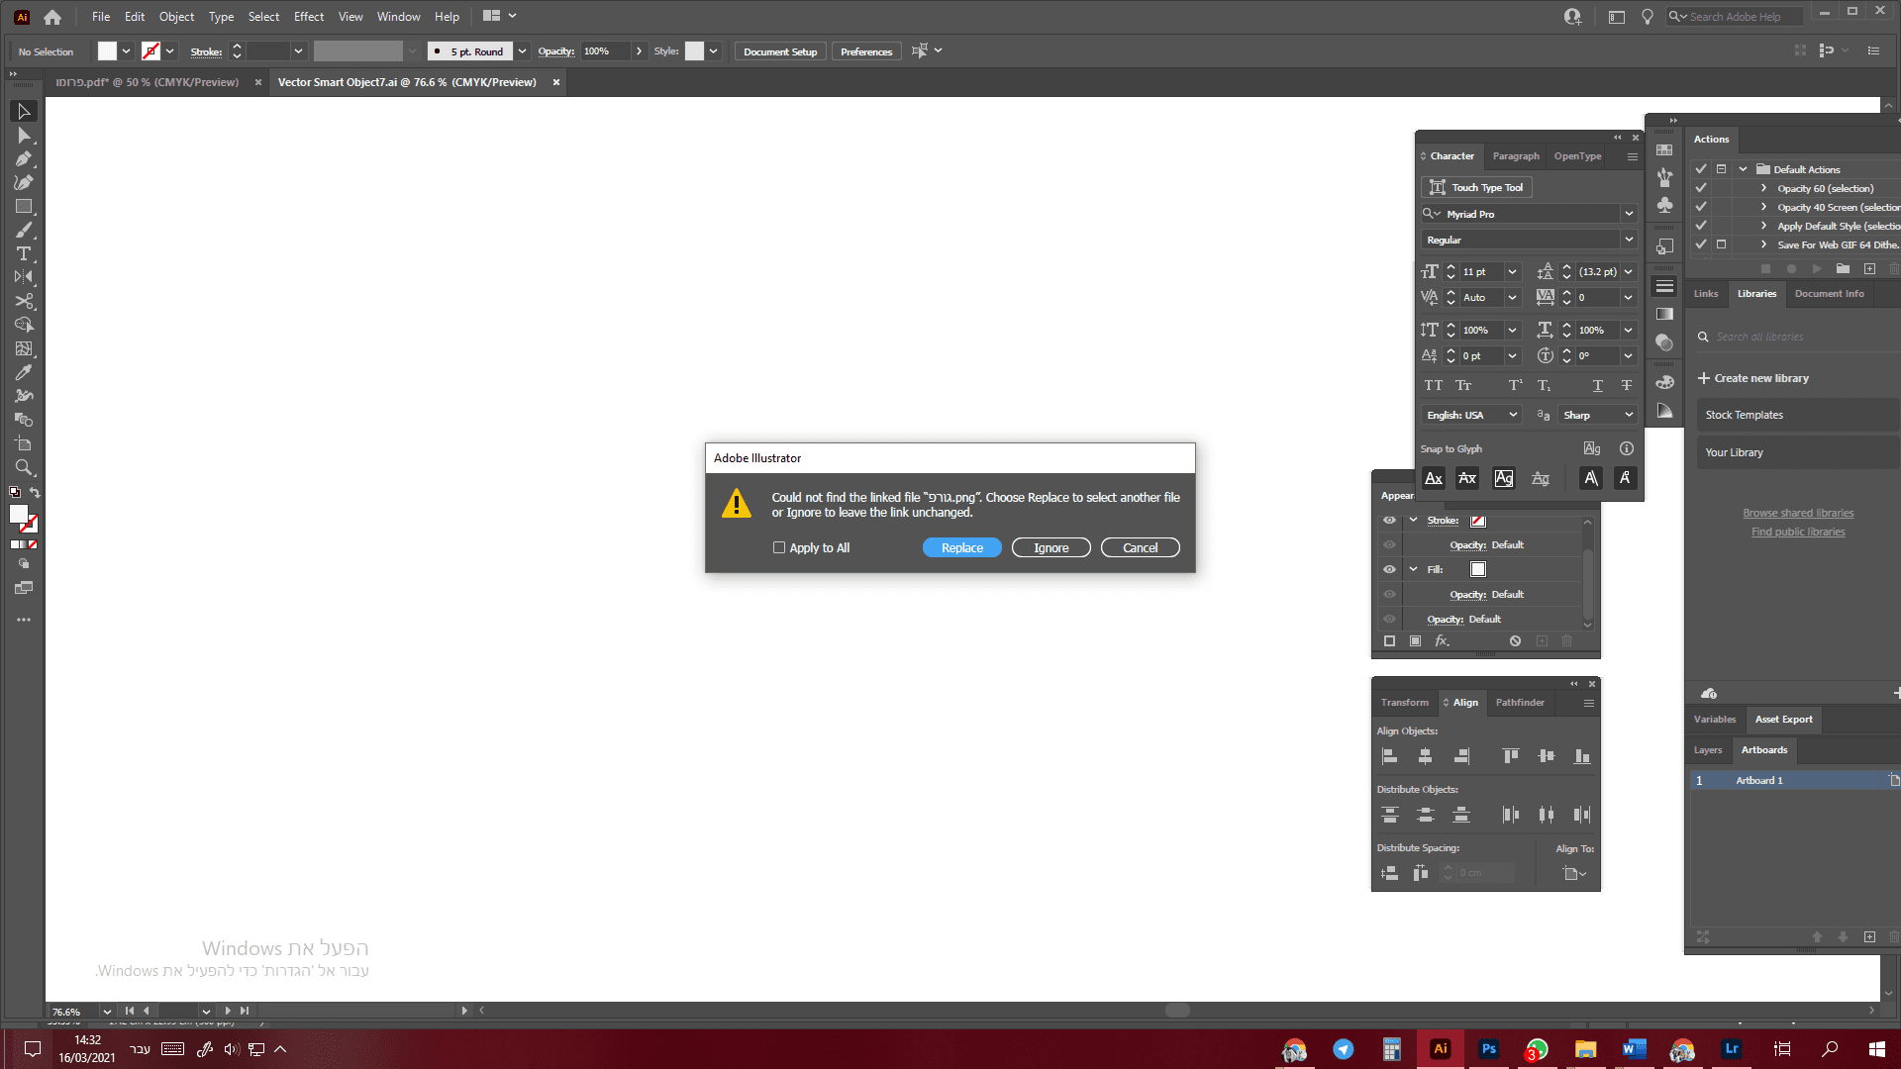
Task: Open the Effect menu
Action: [x=308, y=17]
